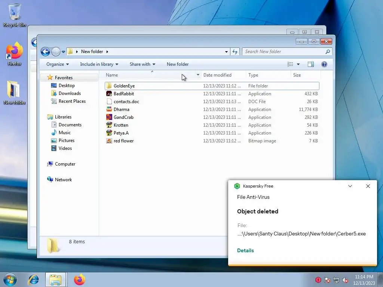Open the Share with dropdown

point(143,64)
